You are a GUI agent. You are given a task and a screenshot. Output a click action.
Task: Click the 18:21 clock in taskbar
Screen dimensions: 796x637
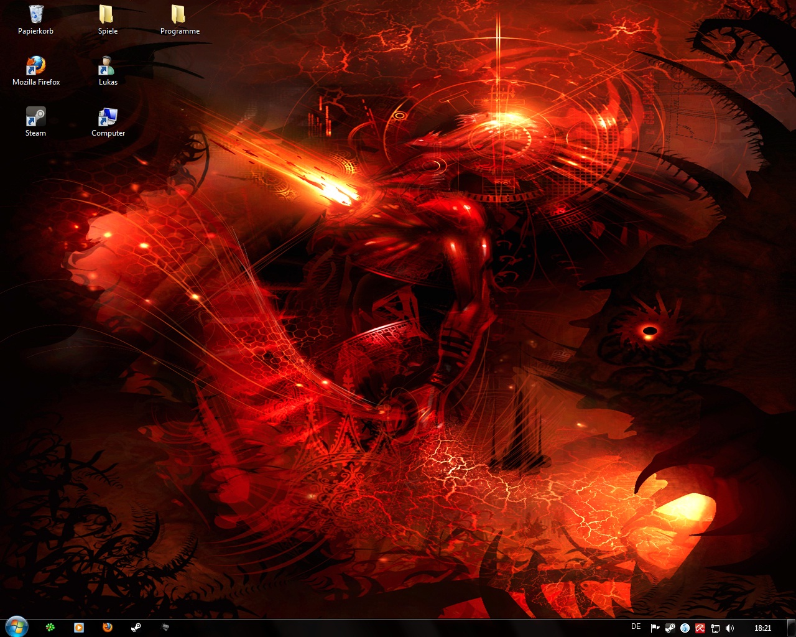(762, 628)
